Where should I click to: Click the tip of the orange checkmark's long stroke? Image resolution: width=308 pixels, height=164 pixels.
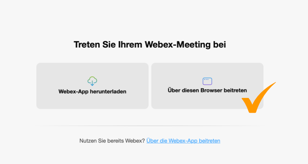275,83
